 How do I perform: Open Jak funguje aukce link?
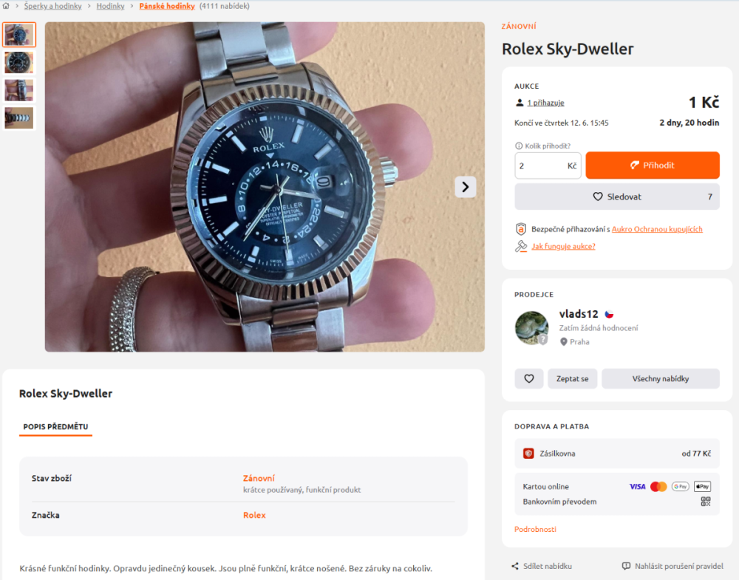(x=563, y=247)
